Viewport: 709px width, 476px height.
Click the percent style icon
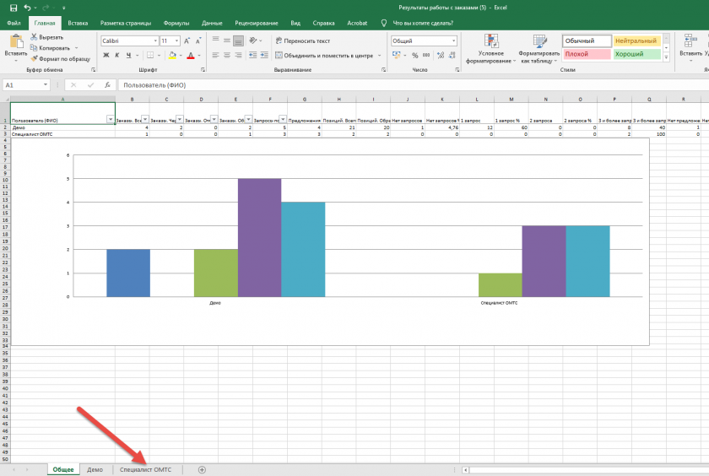click(x=415, y=55)
